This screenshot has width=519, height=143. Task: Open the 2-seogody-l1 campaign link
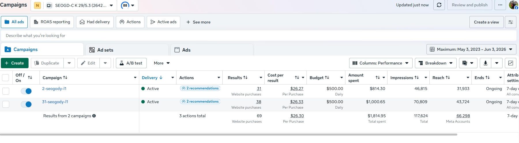[54, 89]
